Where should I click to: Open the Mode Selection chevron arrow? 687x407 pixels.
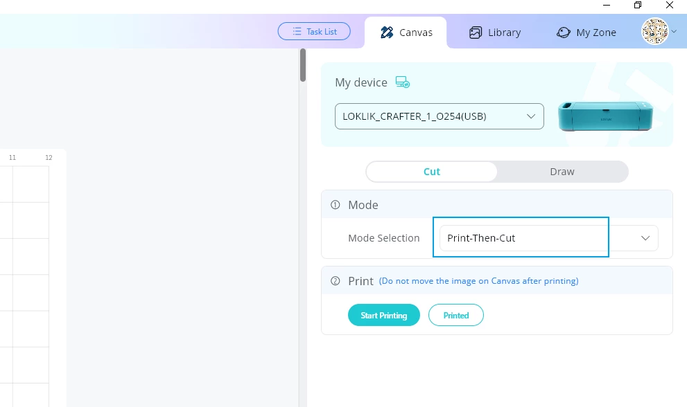(645, 238)
